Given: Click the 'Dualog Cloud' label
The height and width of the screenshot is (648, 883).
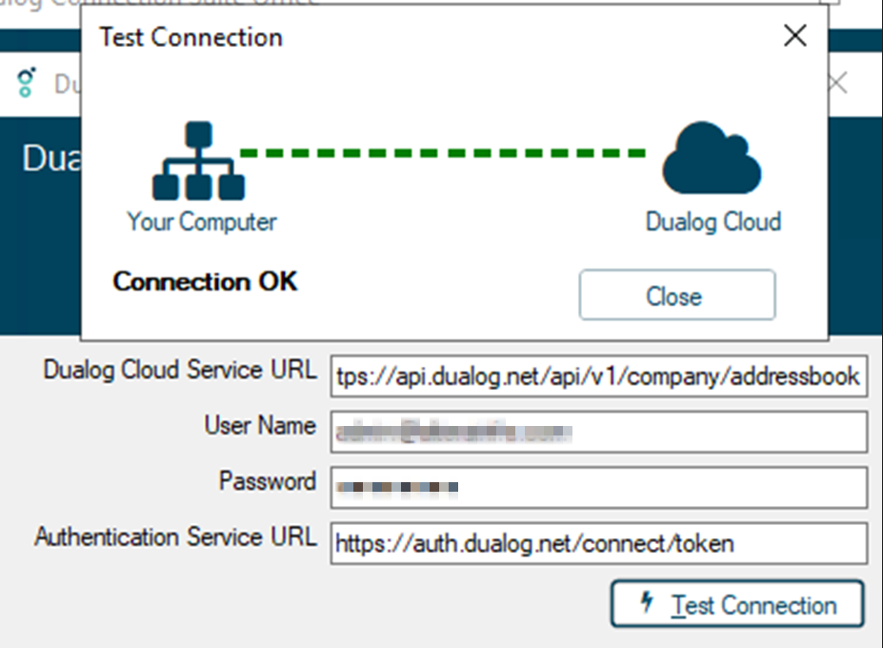Looking at the screenshot, I should point(712,221).
